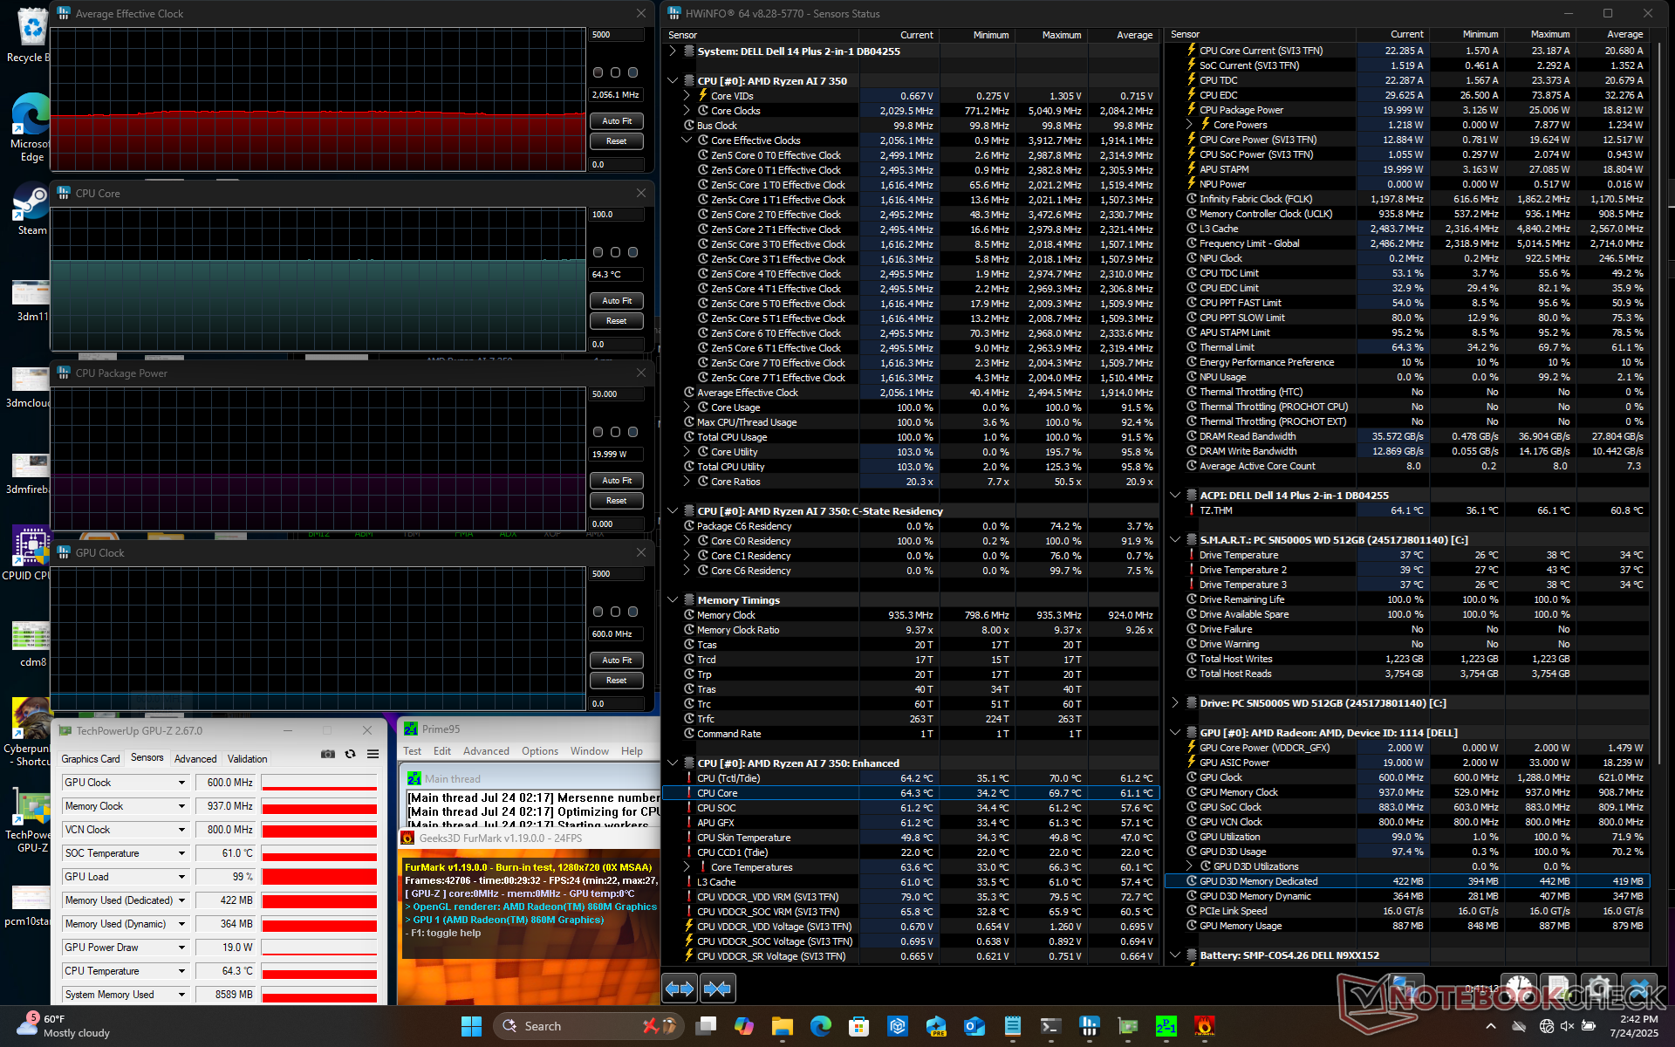This screenshot has height=1047, width=1675.
Task: Toggle last circle in GPU Clock graph
Action: pos(633,612)
